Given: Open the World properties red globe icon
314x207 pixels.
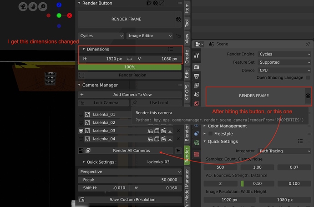Looking at the screenshot, I should point(197,104).
